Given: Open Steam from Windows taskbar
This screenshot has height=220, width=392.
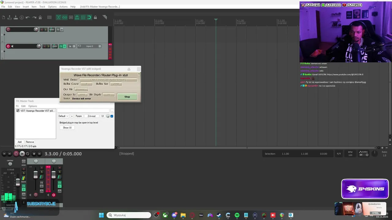Looking at the screenshot, I should pyautogui.click(x=219, y=215).
